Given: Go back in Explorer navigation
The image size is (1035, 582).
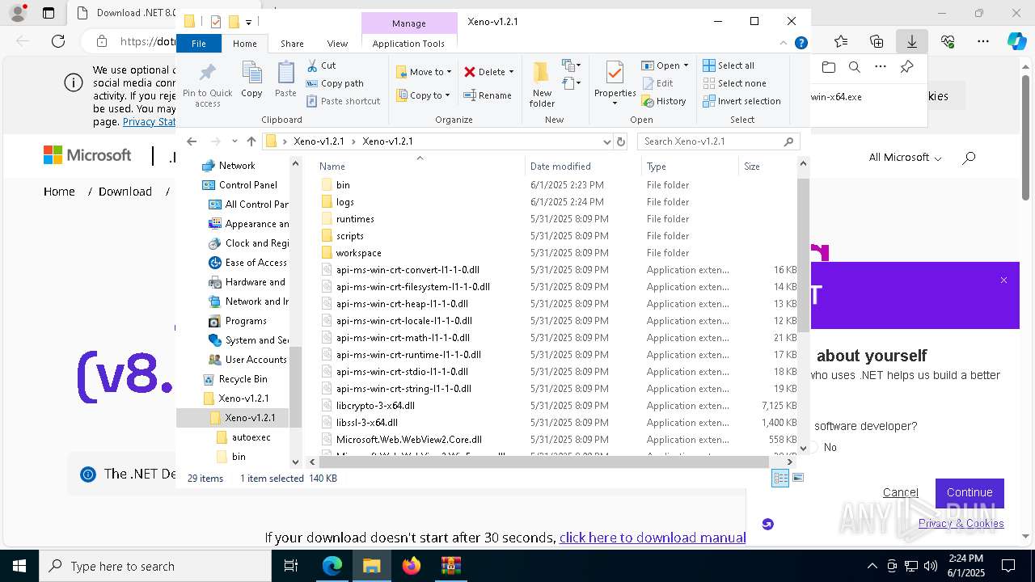Looking at the screenshot, I should [192, 141].
